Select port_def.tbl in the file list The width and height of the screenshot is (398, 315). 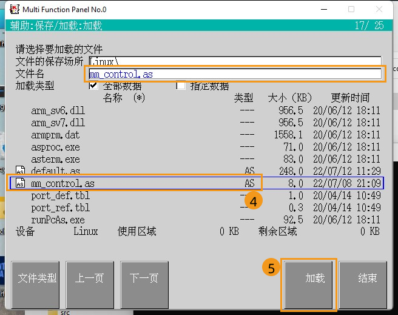60,195
